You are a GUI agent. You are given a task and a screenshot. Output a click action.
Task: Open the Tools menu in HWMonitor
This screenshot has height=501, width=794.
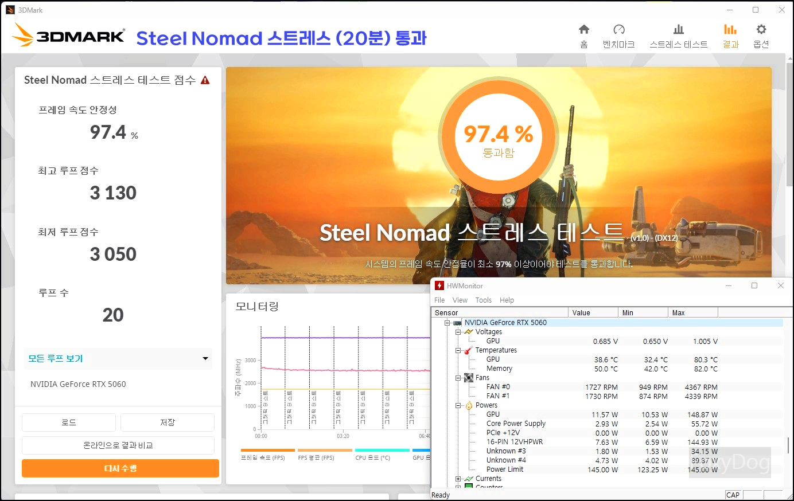tap(483, 300)
